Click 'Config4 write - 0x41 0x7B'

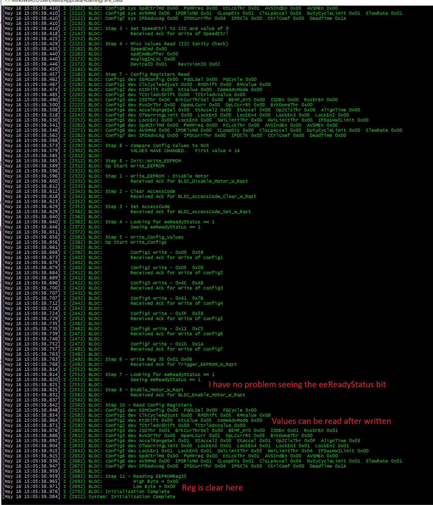[167, 298]
